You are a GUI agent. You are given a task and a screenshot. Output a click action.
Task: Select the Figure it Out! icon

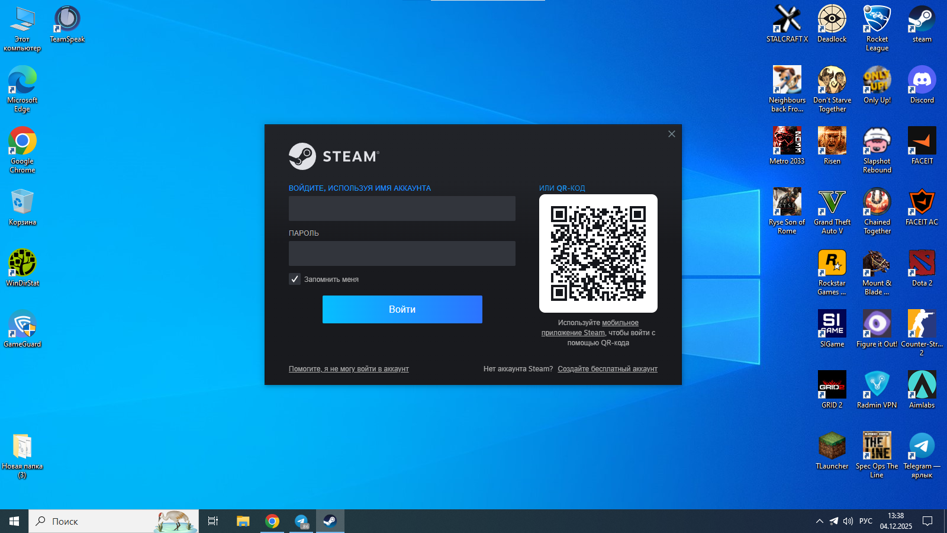[x=877, y=329]
